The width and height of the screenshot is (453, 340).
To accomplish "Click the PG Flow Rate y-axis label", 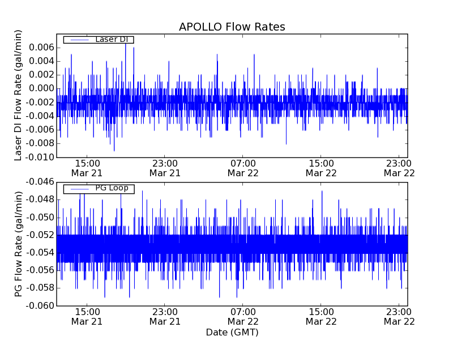I will pos(19,244).
